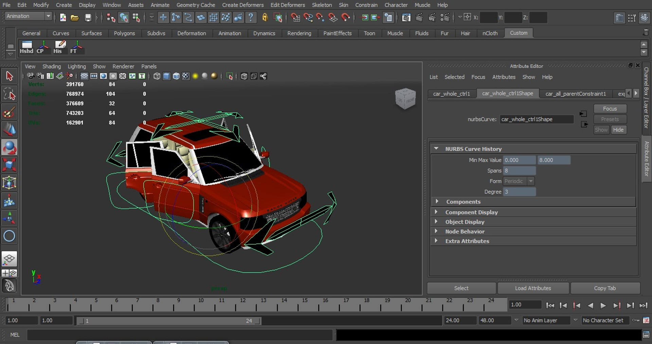This screenshot has height=344, width=652.
Task: Toggle the auto keyframe key icon
Action: tap(636, 320)
